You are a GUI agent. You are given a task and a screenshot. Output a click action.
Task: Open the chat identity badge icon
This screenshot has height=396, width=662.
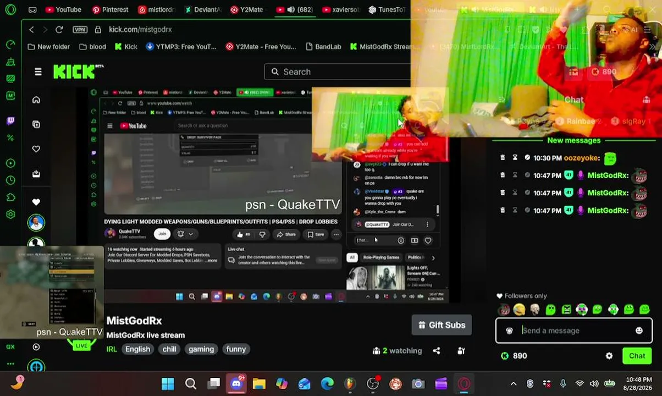pyautogui.click(x=509, y=331)
